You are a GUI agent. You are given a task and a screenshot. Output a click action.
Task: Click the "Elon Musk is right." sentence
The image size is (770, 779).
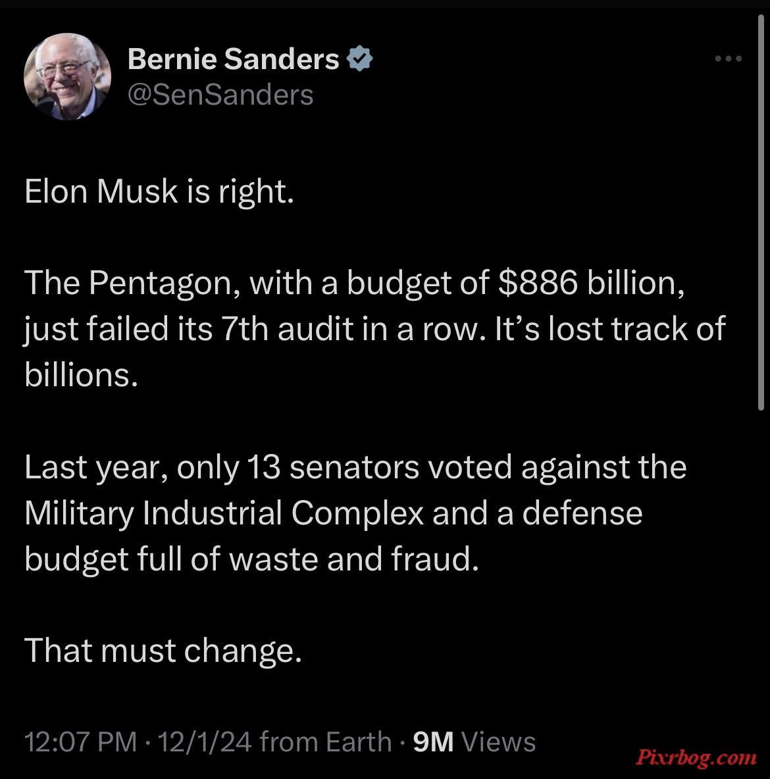(159, 191)
